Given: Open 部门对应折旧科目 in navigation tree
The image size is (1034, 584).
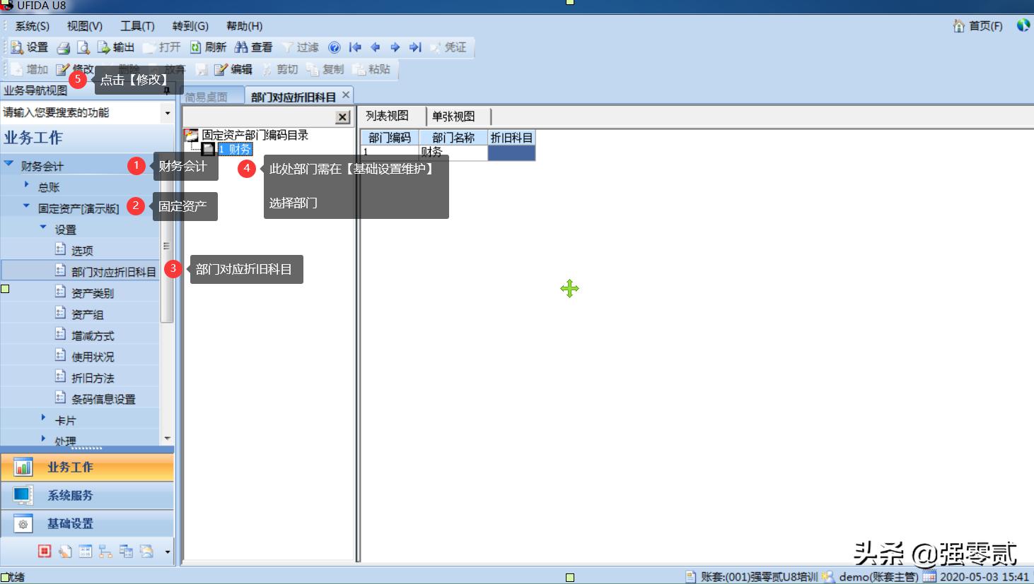Looking at the screenshot, I should (x=113, y=272).
